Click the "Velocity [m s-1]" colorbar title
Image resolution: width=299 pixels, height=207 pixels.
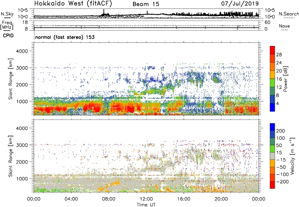point(292,156)
